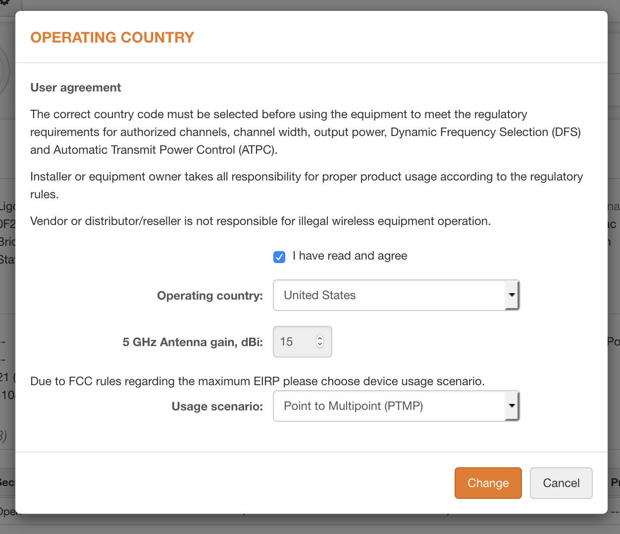Click the stepper control inside the gain field
Image resolution: width=620 pixels, height=534 pixels.
[320, 342]
